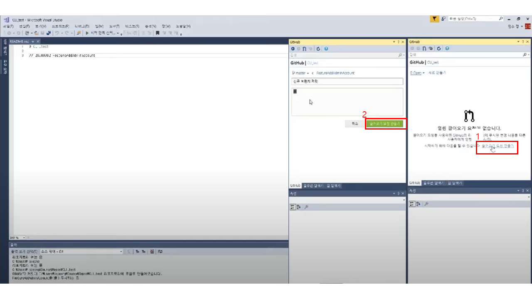Click the Bookmark toolbar icon
The width and height of the screenshot is (532, 299).
tap(158, 33)
